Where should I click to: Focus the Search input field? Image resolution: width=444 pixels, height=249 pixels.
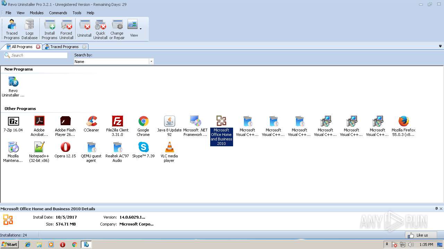click(x=36, y=55)
